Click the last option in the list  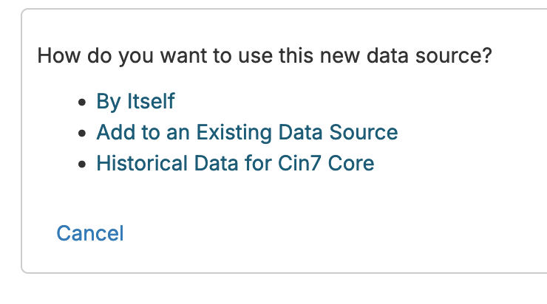click(x=235, y=163)
